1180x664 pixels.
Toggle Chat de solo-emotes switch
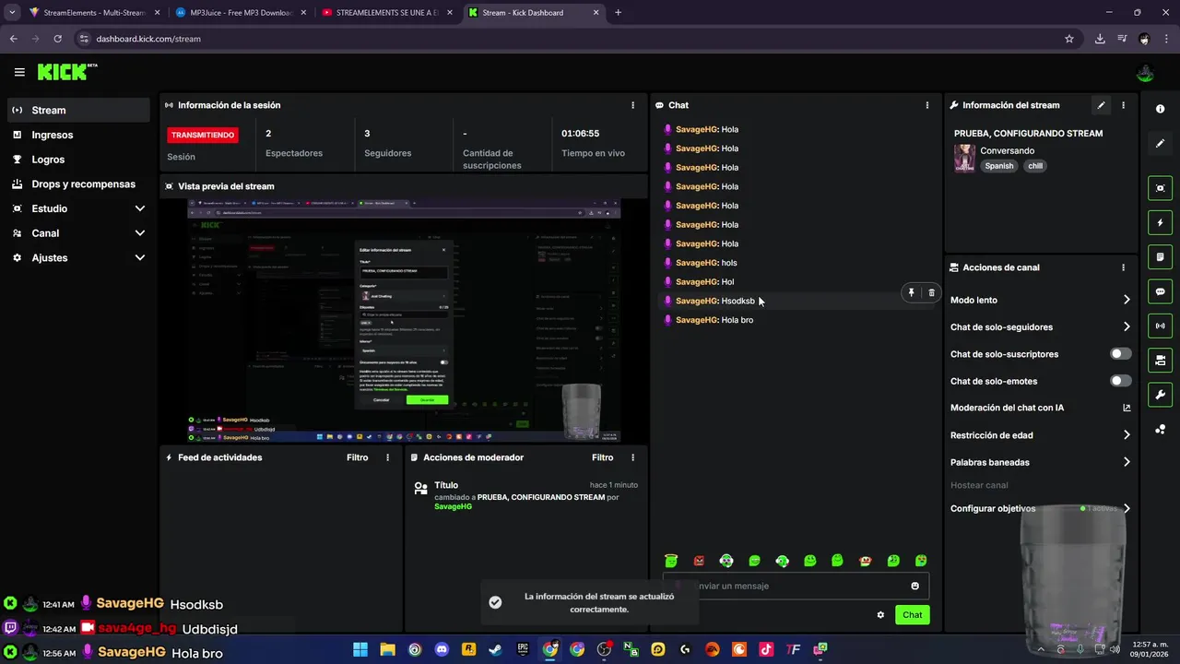[x=1120, y=381]
